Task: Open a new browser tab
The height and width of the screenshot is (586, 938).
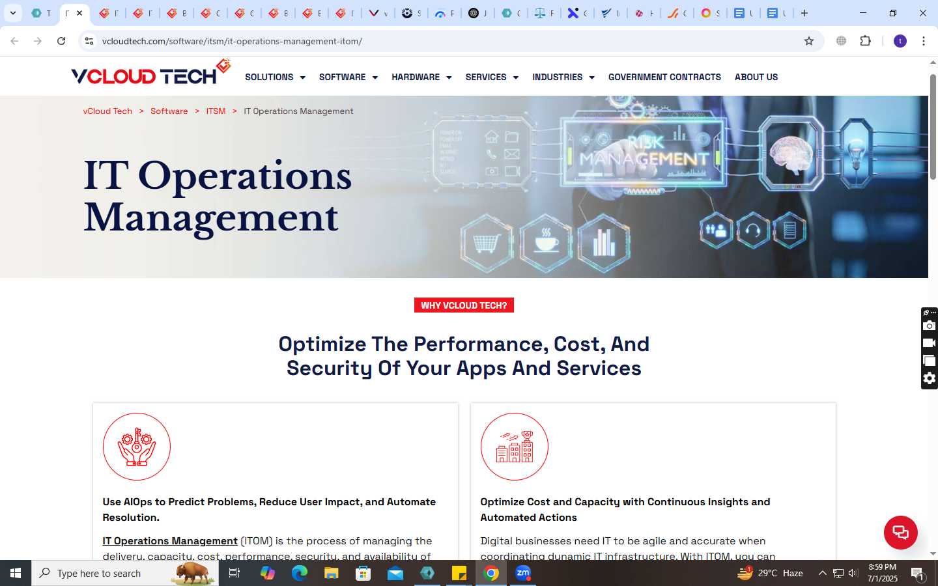Action: (x=804, y=13)
